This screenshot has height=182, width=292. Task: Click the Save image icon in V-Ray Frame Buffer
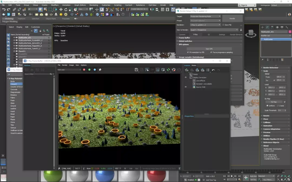click(x=136, y=70)
